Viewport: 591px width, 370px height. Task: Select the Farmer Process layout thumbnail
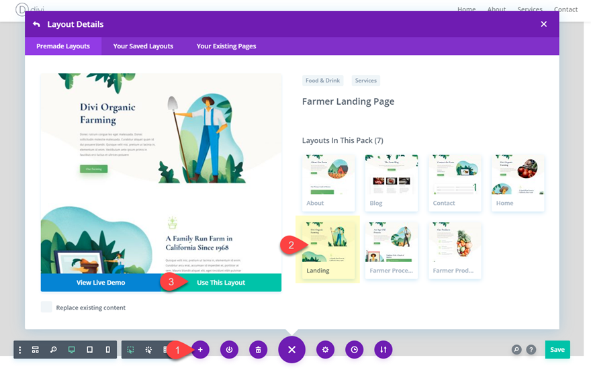pyautogui.click(x=392, y=250)
